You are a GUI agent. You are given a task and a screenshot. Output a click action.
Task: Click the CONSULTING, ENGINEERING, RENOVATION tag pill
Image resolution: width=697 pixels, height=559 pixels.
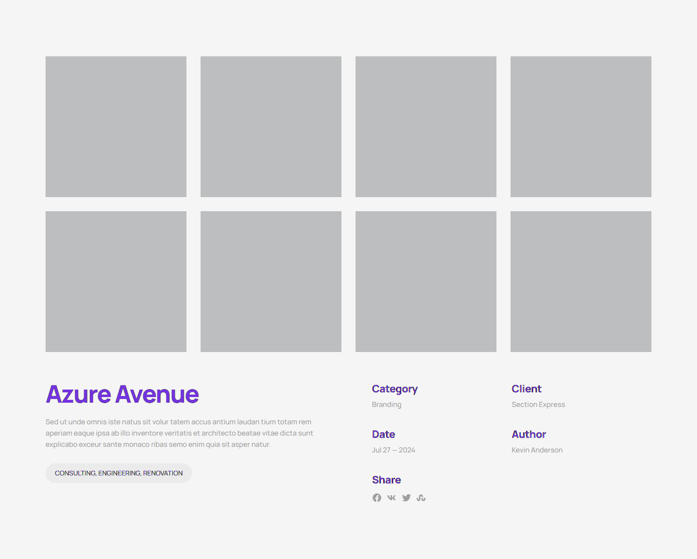pyautogui.click(x=118, y=473)
